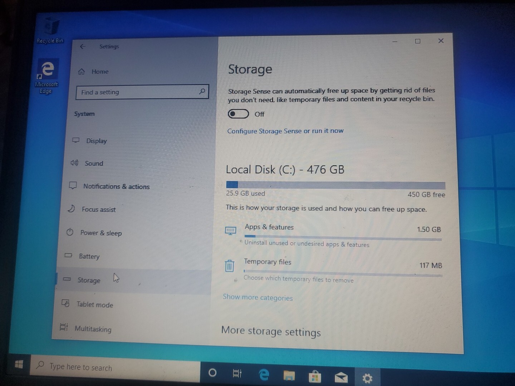Click the Settings gear icon on taskbar
The image size is (515, 386).
pos(367,378)
